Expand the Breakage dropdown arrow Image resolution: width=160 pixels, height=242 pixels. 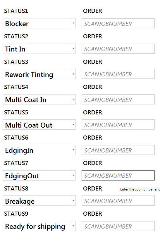[x=73, y=201]
